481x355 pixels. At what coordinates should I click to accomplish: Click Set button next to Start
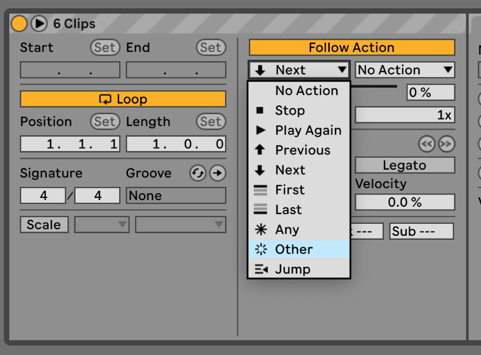pos(105,47)
